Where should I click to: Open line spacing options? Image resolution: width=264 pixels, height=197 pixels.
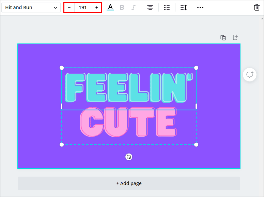coord(184,7)
